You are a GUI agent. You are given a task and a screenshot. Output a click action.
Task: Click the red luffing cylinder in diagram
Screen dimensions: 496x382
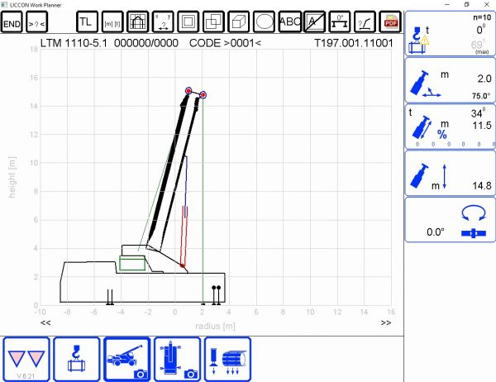click(184, 236)
